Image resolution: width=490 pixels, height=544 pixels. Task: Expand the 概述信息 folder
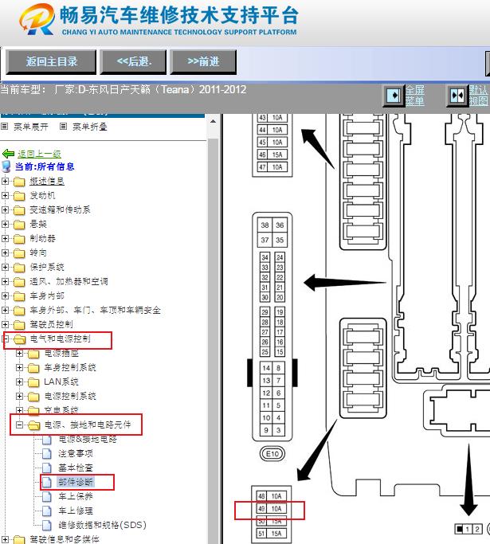pos(6,181)
